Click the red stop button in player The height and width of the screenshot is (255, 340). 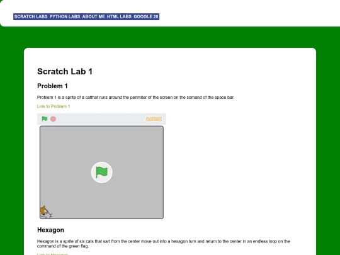pos(53,119)
